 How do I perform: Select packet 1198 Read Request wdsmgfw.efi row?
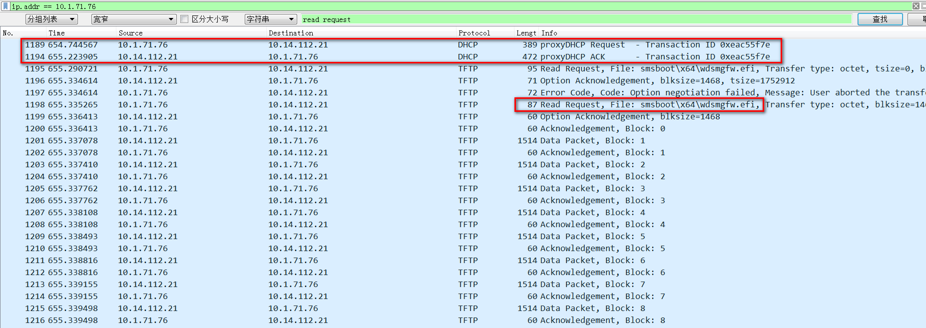(463, 104)
